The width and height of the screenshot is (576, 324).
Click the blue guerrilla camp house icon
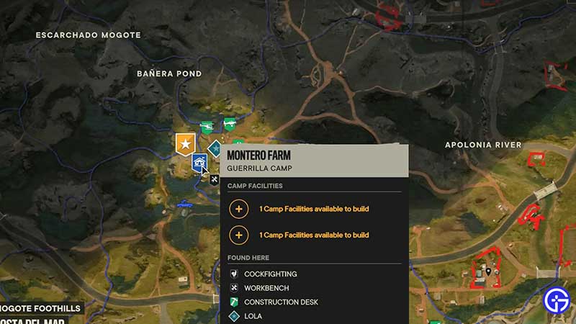(x=199, y=162)
